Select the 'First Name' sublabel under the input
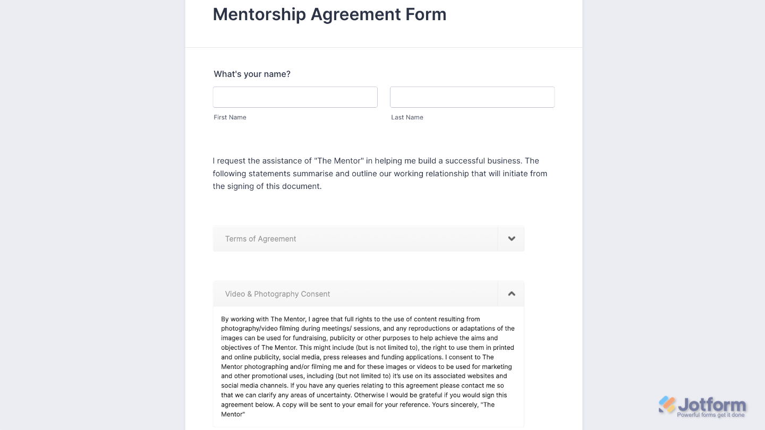 click(229, 117)
